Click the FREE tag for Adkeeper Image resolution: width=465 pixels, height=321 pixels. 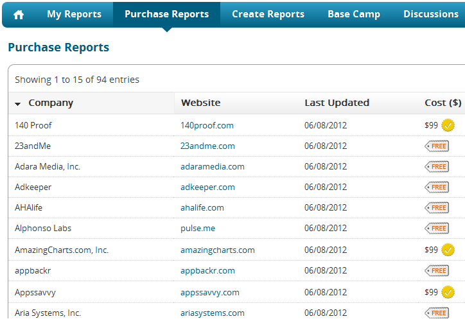tap(437, 187)
